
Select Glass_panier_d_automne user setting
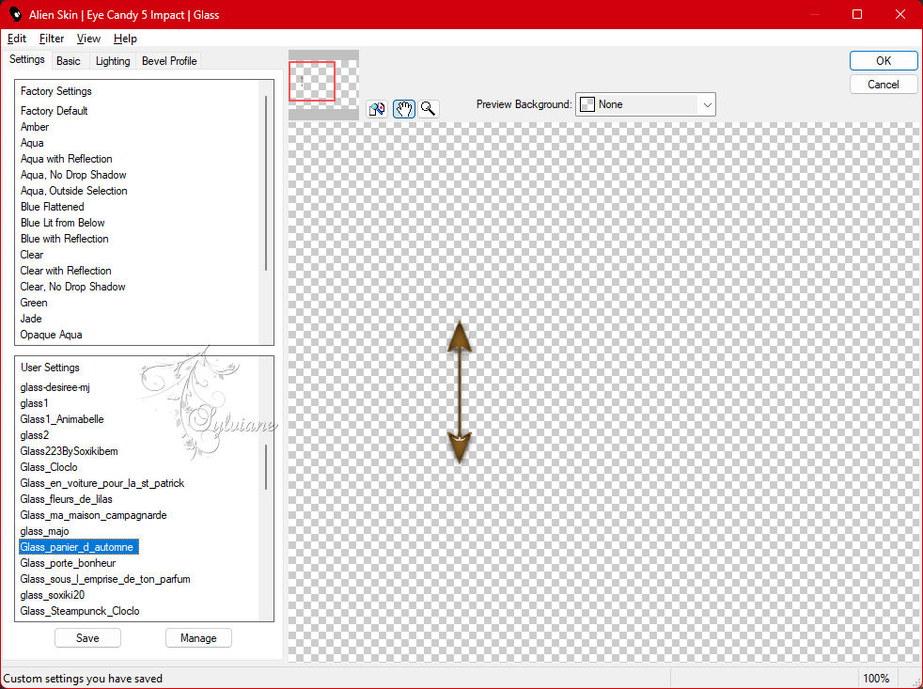coord(79,547)
